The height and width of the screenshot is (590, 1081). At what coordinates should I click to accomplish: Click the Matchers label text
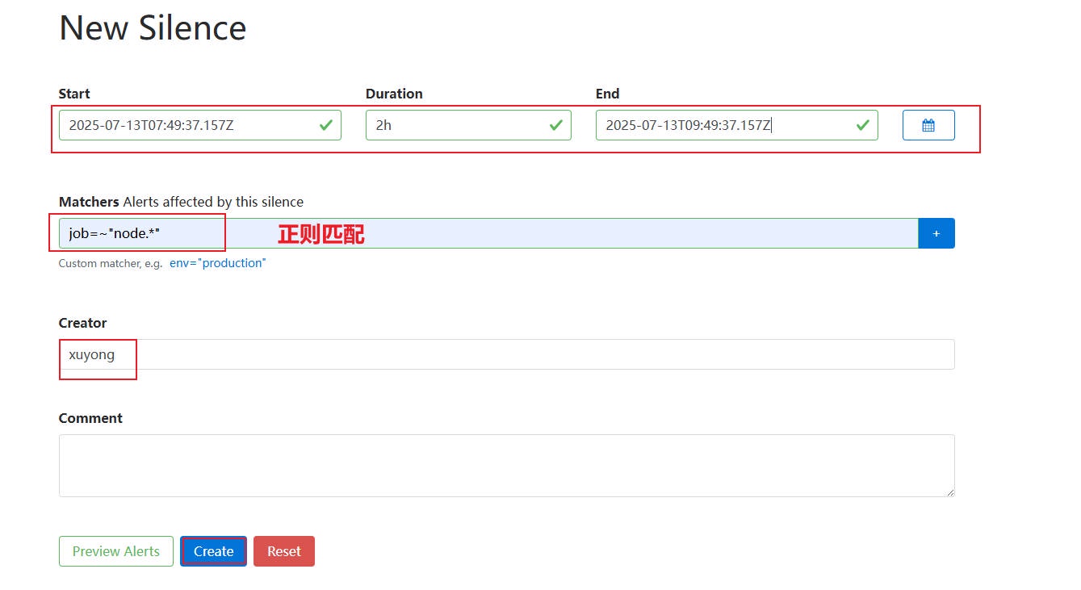(89, 202)
